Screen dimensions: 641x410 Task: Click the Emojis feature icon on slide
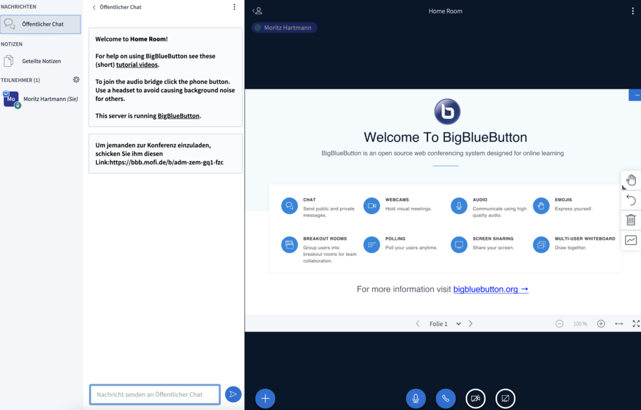(x=541, y=205)
